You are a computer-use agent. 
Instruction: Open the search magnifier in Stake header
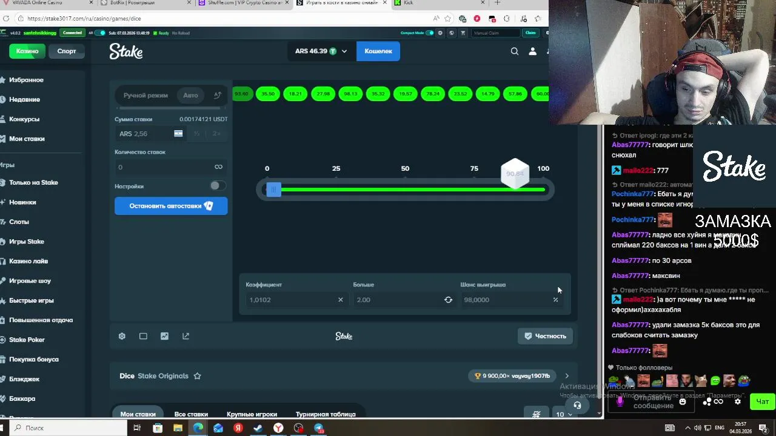pos(515,51)
